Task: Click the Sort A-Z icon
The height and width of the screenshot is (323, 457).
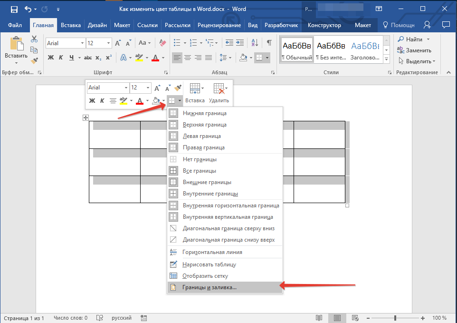Action: click(255, 43)
